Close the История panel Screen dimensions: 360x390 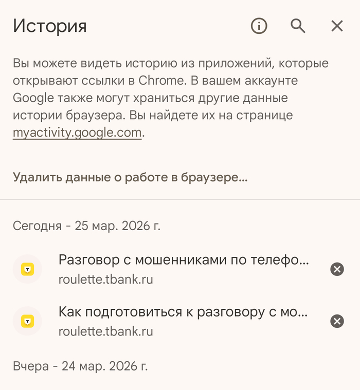pyautogui.click(x=337, y=26)
